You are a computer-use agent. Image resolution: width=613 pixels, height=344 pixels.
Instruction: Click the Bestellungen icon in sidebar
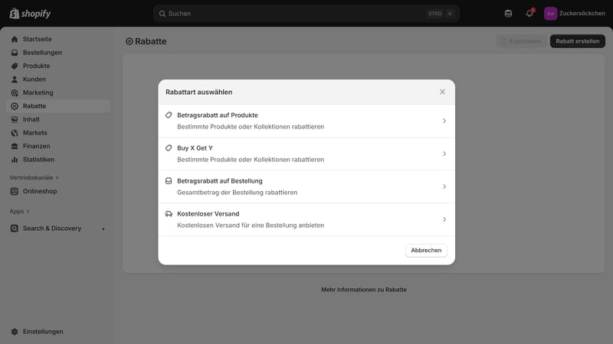coord(15,53)
